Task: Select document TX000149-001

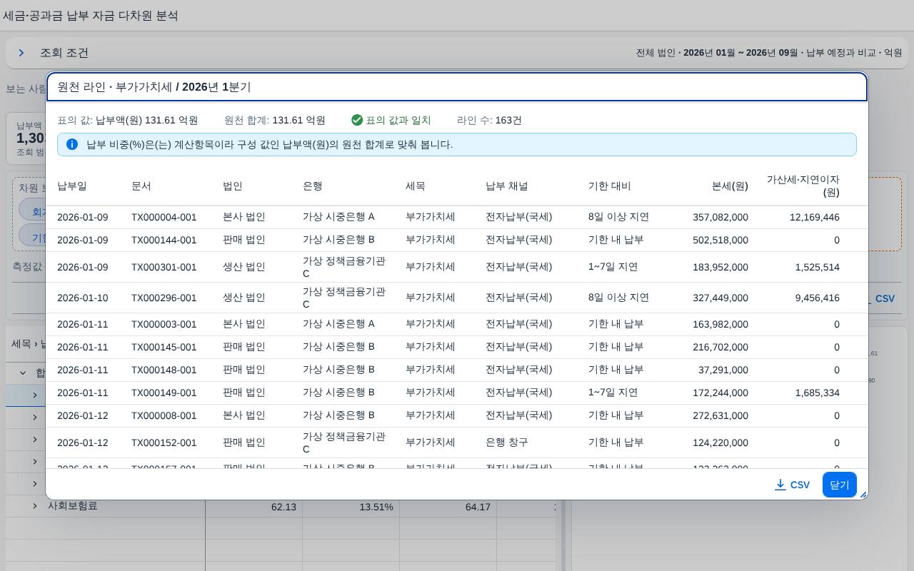Action: tap(164, 393)
